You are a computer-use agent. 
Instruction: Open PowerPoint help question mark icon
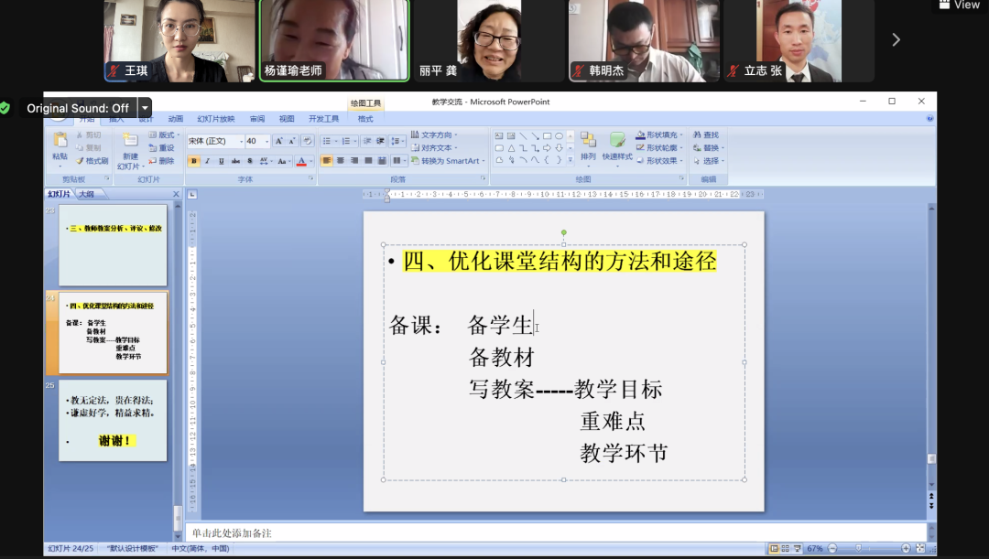tap(929, 119)
